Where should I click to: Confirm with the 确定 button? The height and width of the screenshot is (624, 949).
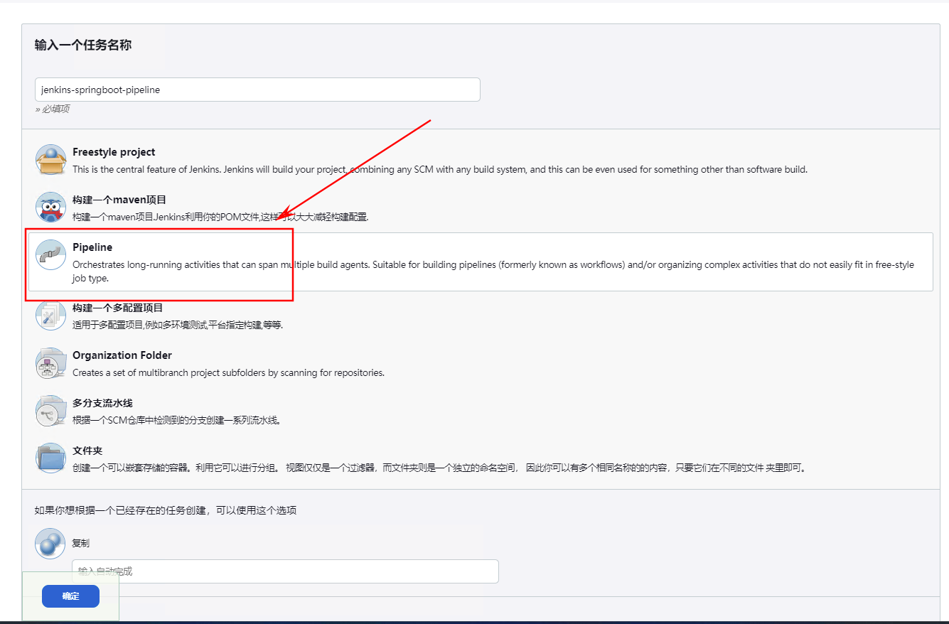[70, 596]
